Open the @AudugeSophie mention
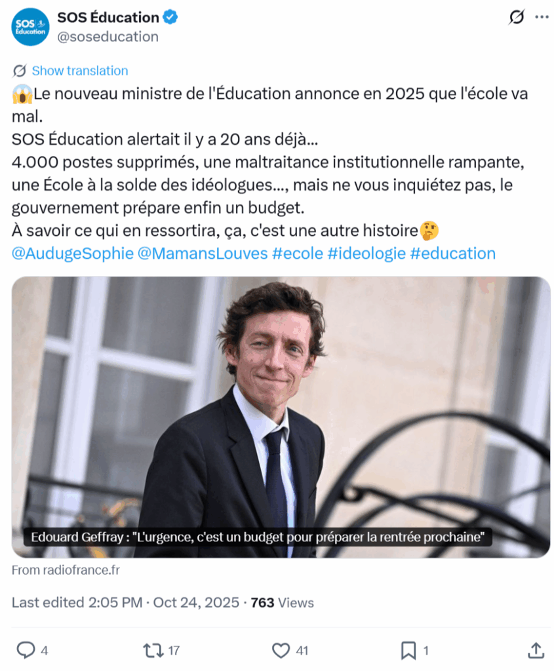The image size is (554, 671). [x=72, y=254]
